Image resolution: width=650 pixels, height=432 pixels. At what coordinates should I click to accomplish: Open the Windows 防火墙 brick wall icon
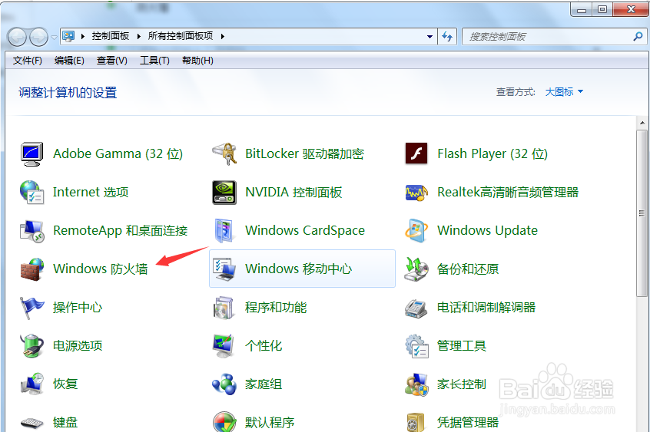click(x=32, y=269)
